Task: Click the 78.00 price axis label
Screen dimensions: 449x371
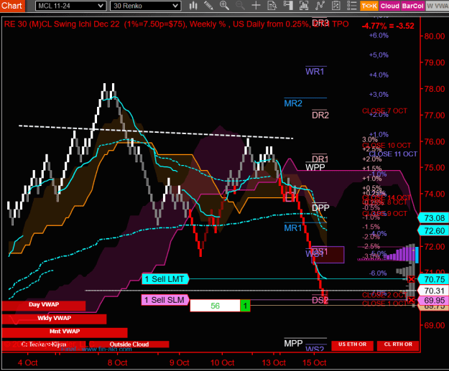Action: [x=435, y=89]
